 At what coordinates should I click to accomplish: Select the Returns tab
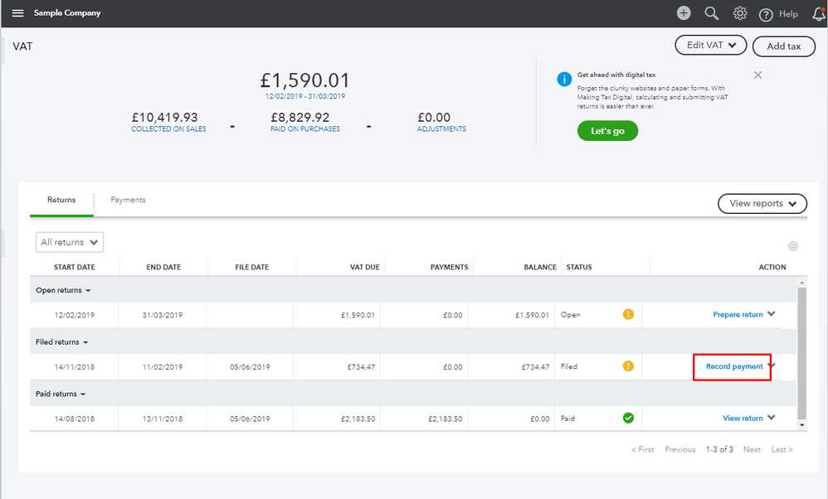click(61, 200)
